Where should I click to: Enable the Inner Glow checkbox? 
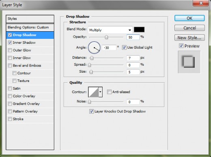[10, 58]
